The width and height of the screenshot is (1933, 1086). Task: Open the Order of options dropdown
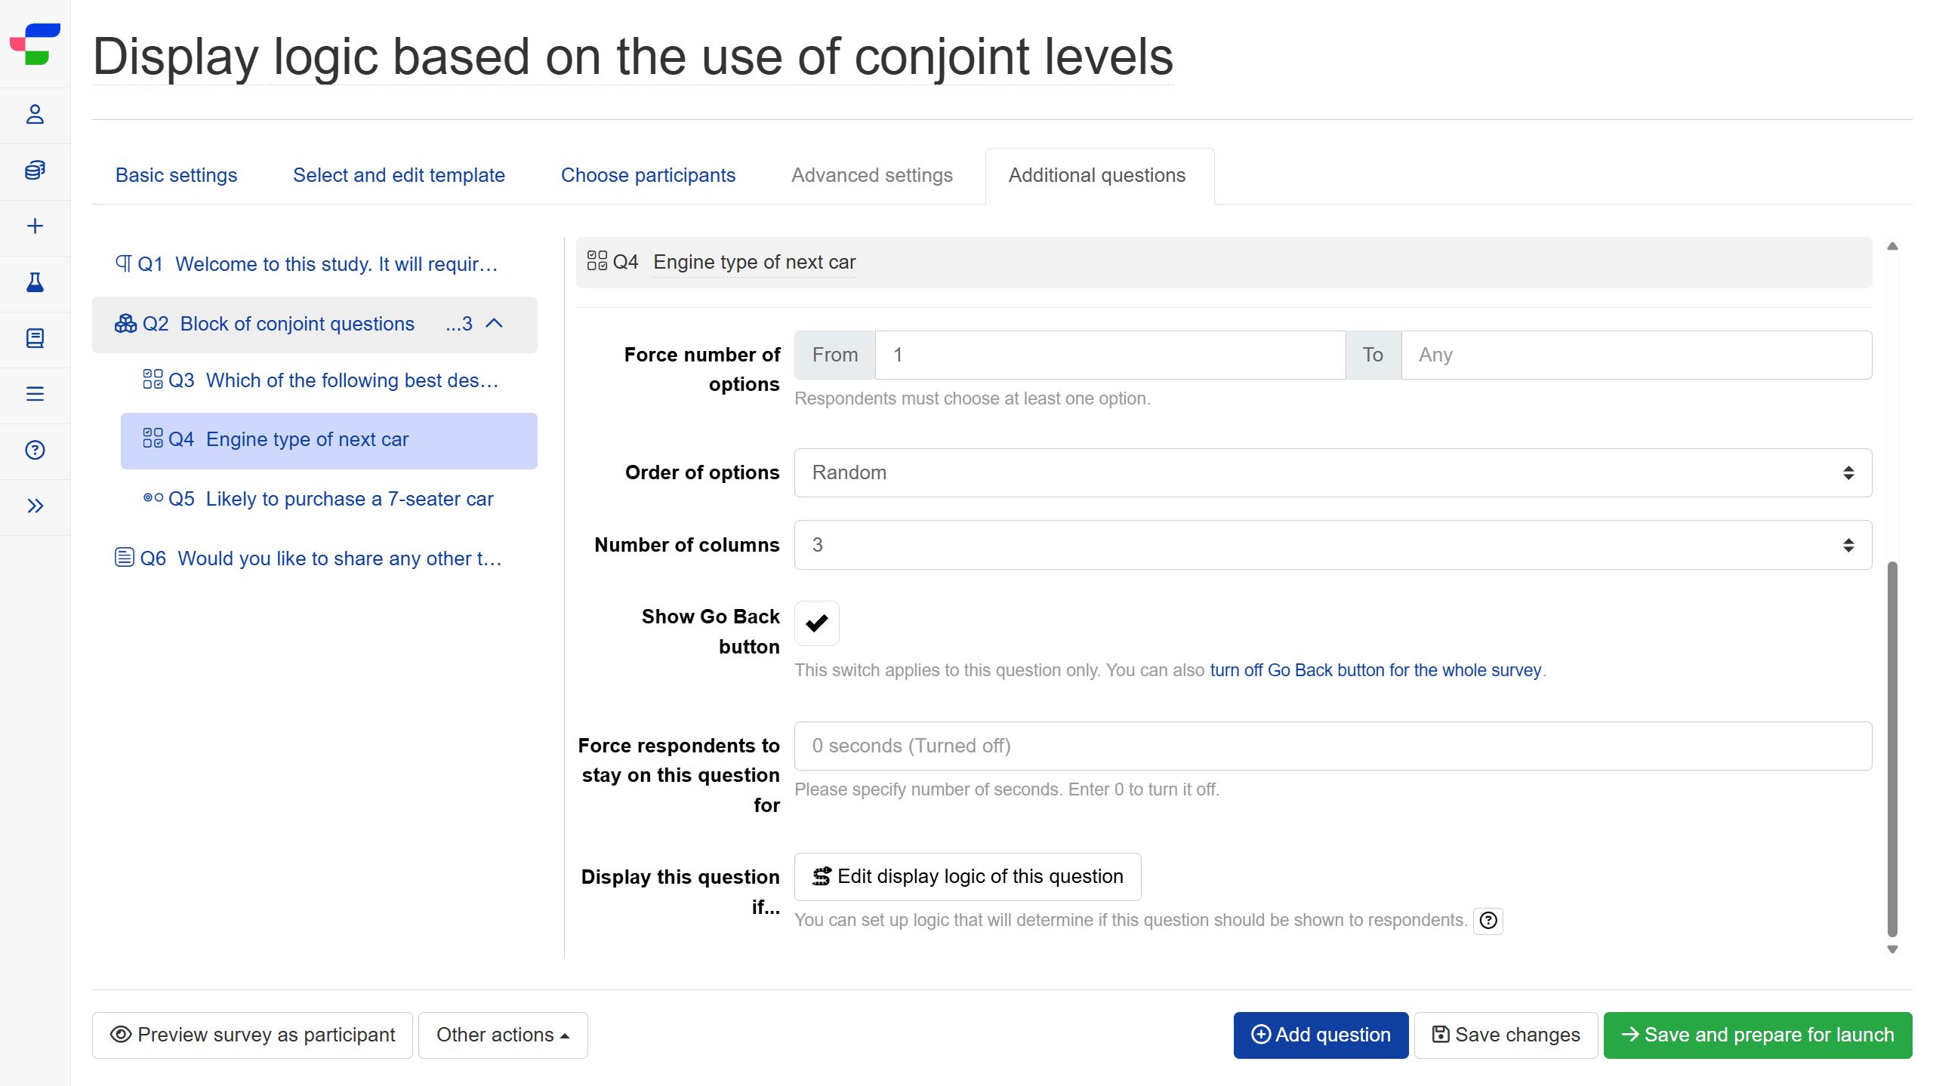pos(1333,472)
